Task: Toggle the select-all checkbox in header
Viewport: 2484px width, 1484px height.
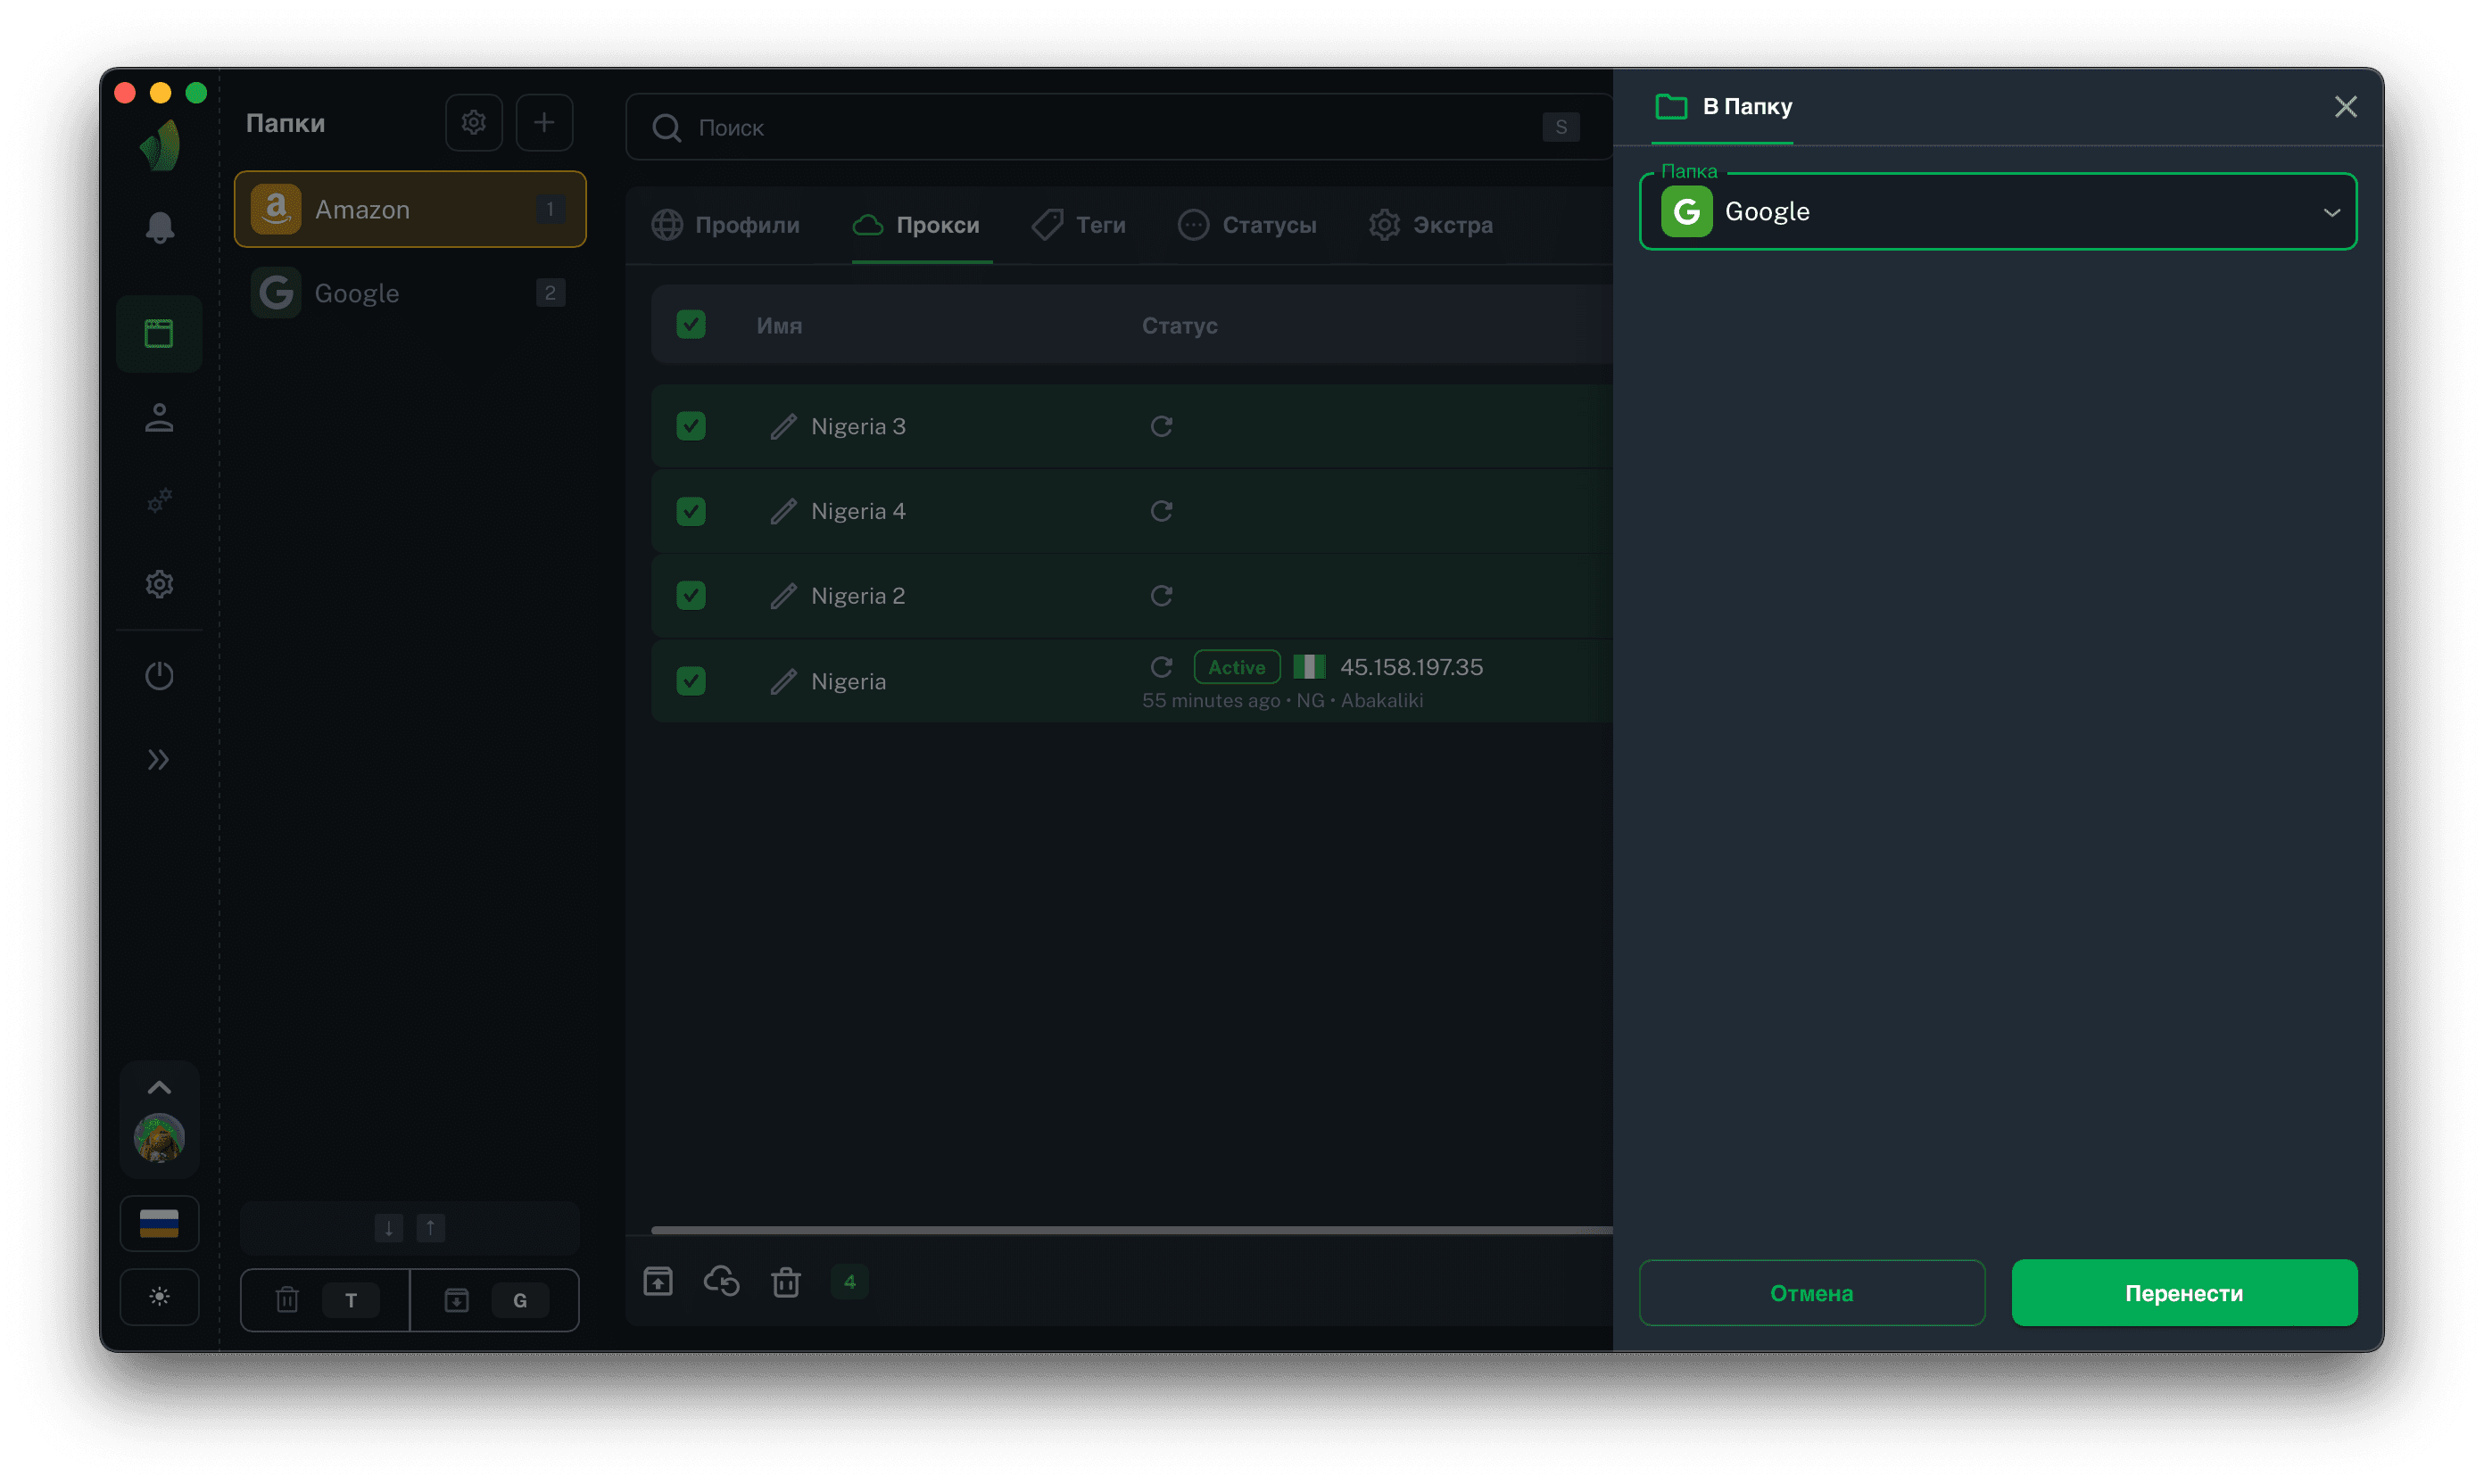Action: coord(691,325)
